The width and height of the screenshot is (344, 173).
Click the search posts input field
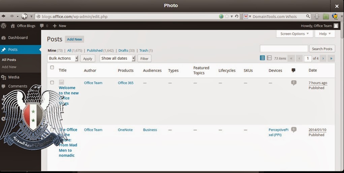coord(284,49)
